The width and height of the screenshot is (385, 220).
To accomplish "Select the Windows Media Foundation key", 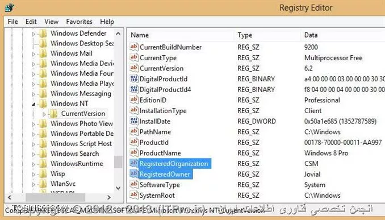I will tap(82, 73).
